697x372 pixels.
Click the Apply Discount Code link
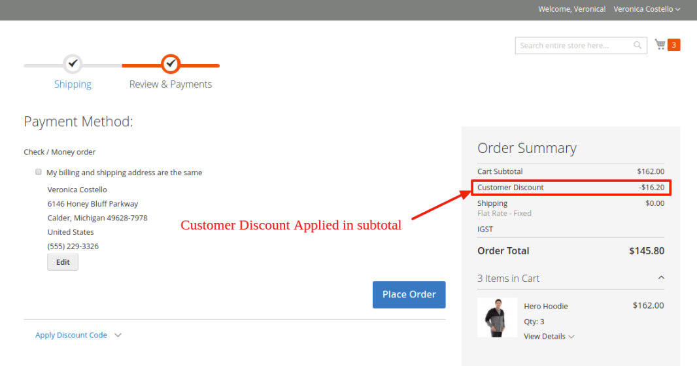[x=71, y=335]
